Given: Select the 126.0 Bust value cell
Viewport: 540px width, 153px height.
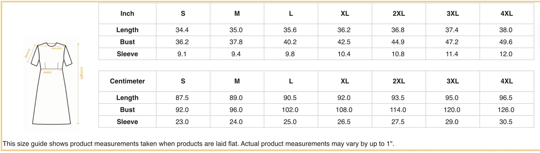Looking at the screenshot, I should pos(506,110).
